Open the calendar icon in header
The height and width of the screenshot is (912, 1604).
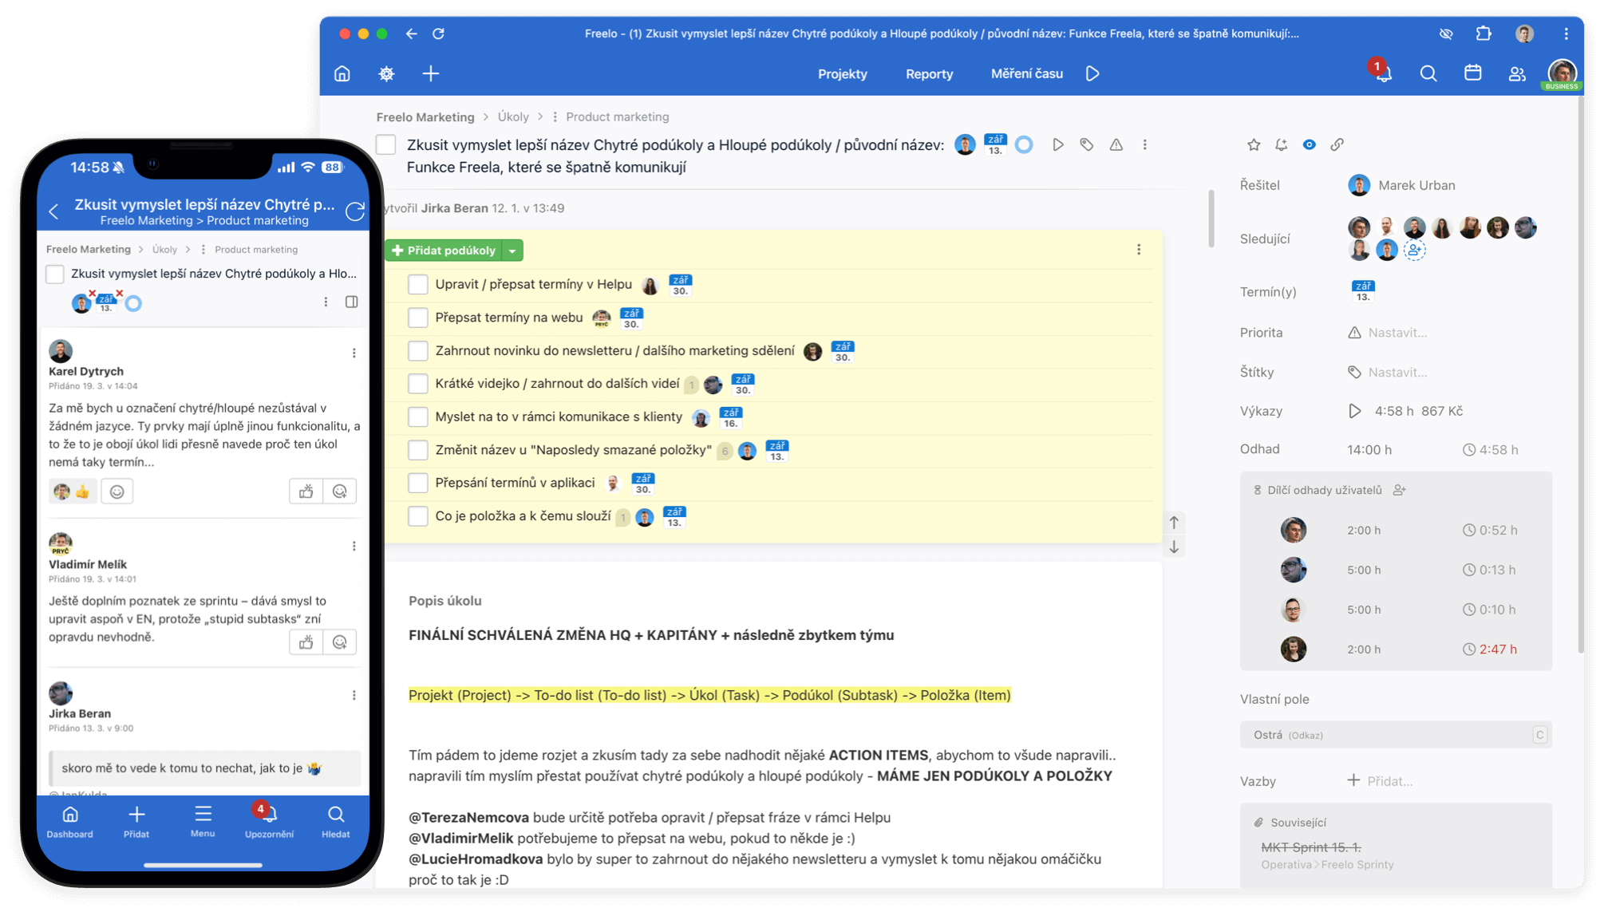[1473, 73]
